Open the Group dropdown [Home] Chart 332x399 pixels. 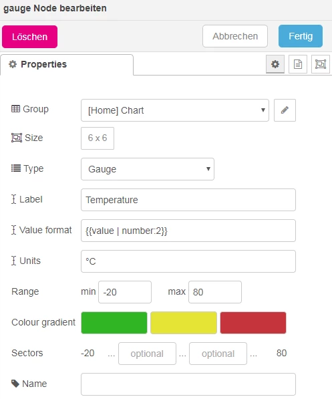tap(175, 110)
